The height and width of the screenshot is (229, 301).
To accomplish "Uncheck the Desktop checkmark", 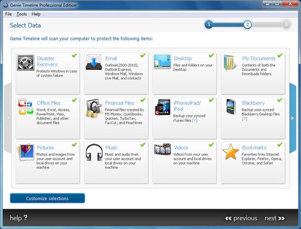I will (211, 55).
